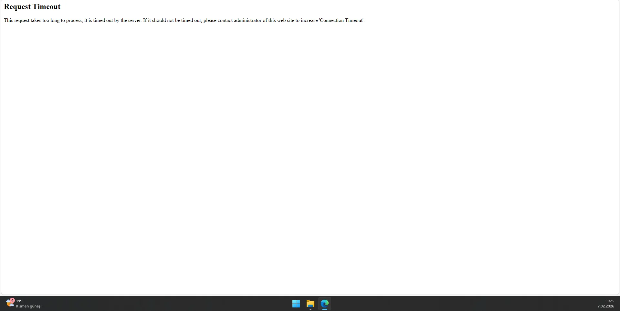
Task: Click the 7.02.2026 date in the tray
Action: point(606,306)
